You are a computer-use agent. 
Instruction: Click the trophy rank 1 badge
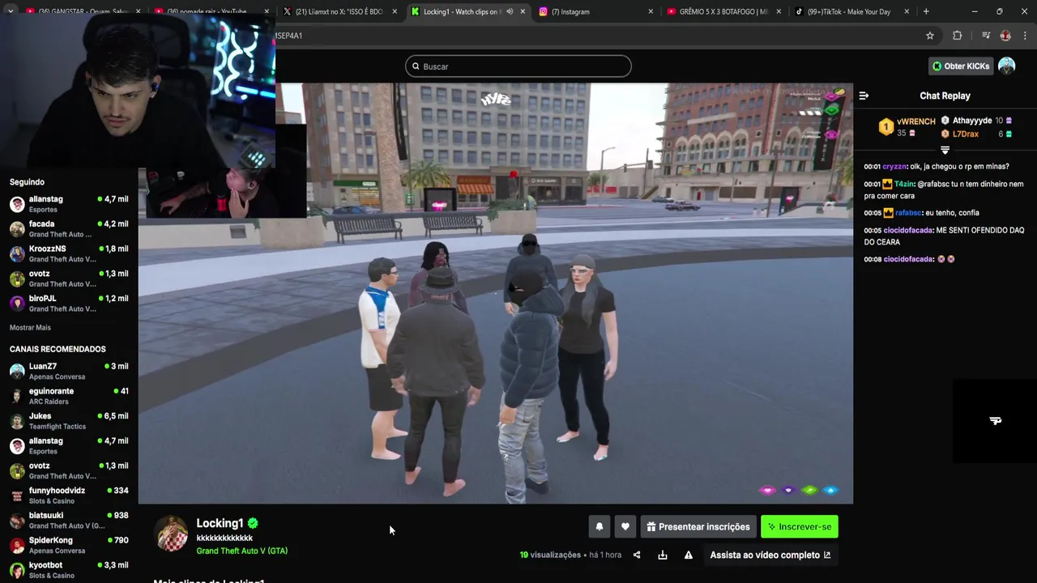886,127
